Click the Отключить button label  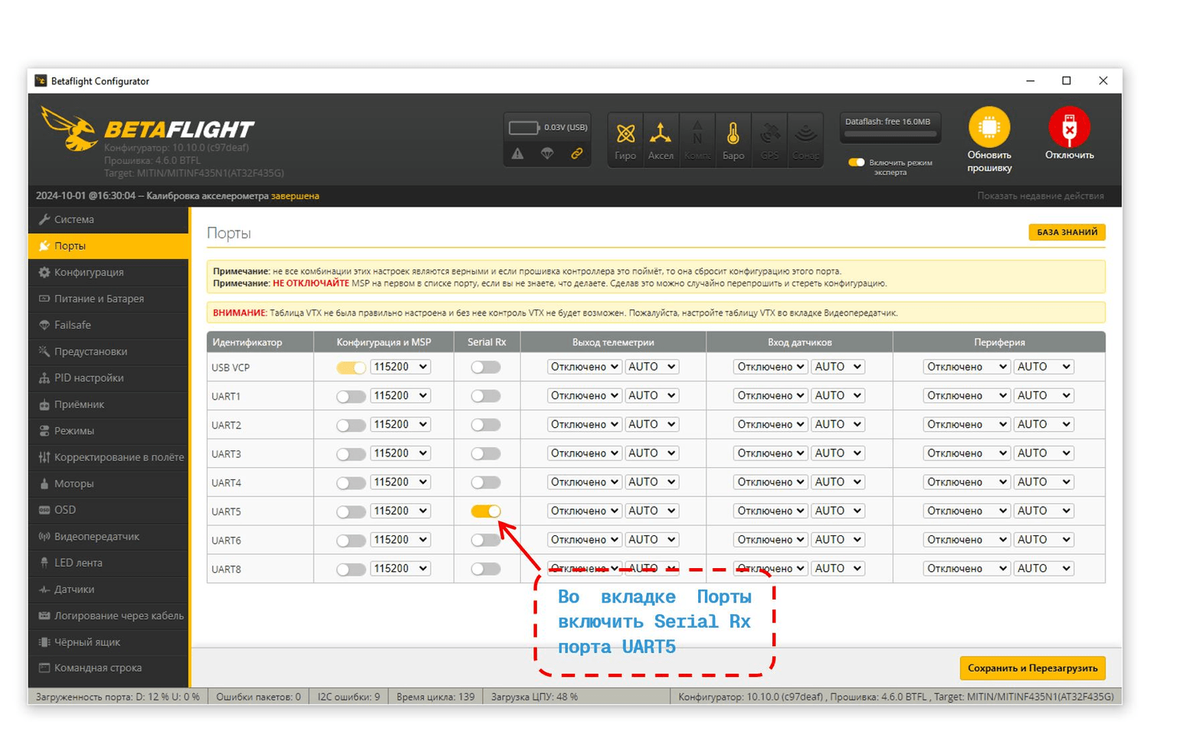pos(1069,155)
